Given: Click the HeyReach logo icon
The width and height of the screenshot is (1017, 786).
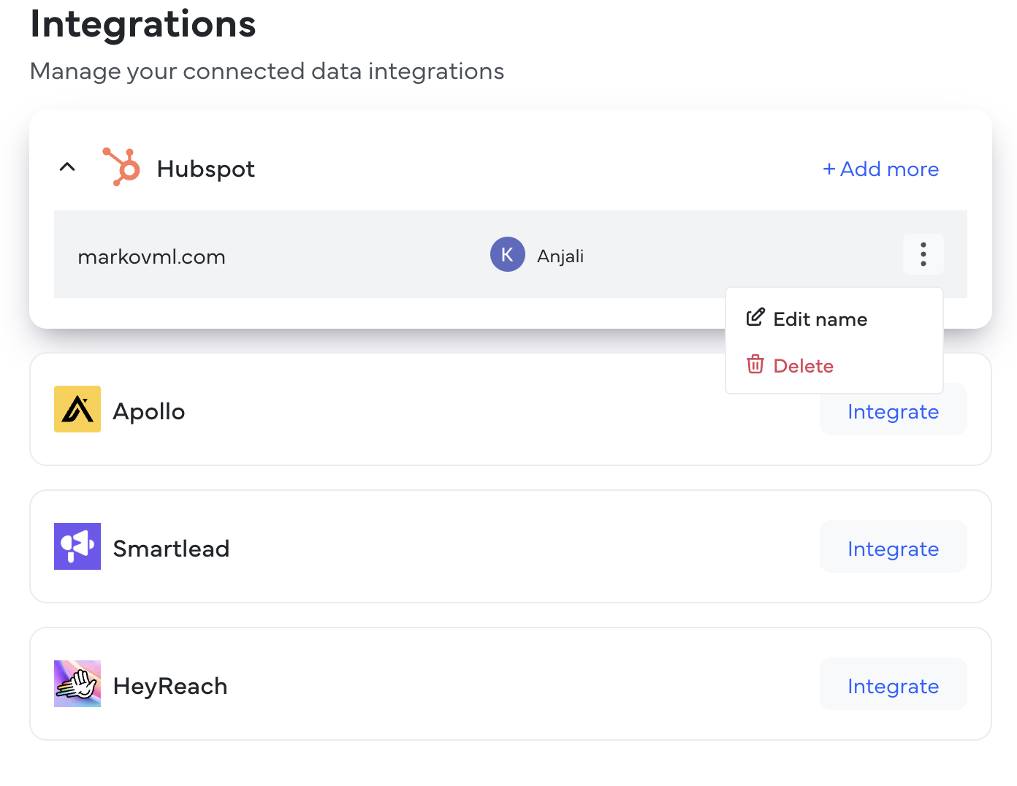Looking at the screenshot, I should 77,684.
